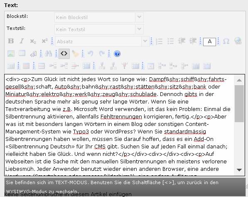Click the superscript x² icon
This screenshot has width=248, height=197.
coord(44,41)
